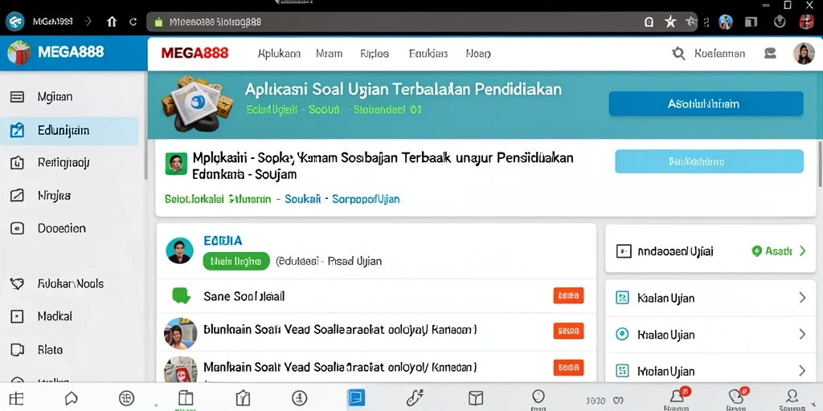Click the light blue button below banner

pyautogui.click(x=709, y=161)
